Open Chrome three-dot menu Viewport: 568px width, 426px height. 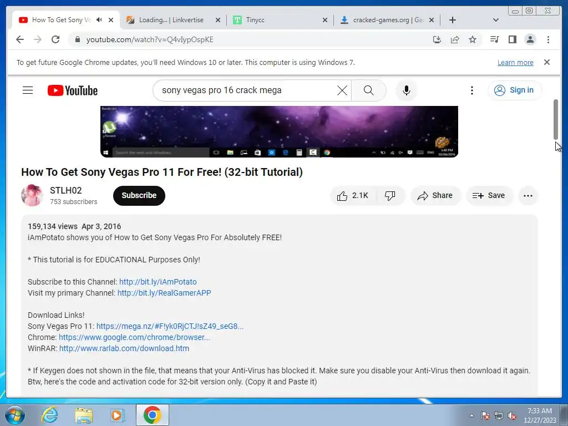pyautogui.click(x=548, y=39)
